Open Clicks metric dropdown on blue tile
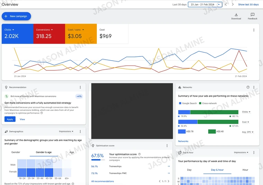The width and height of the screenshot is (263, 185). coord(9,30)
